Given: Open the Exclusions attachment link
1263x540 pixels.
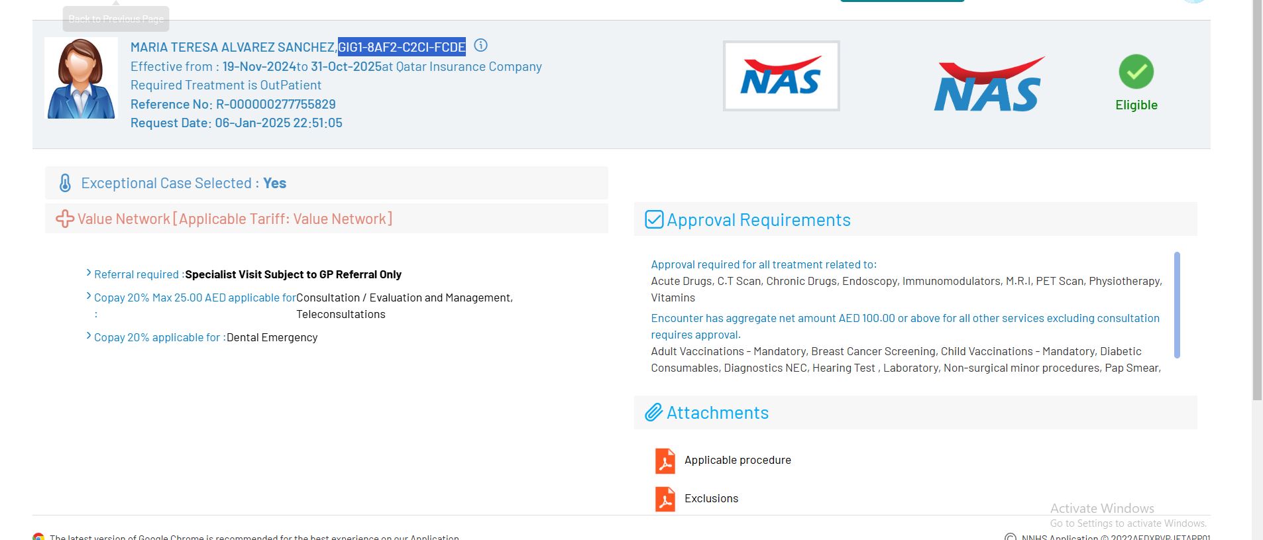Looking at the screenshot, I should [711, 498].
